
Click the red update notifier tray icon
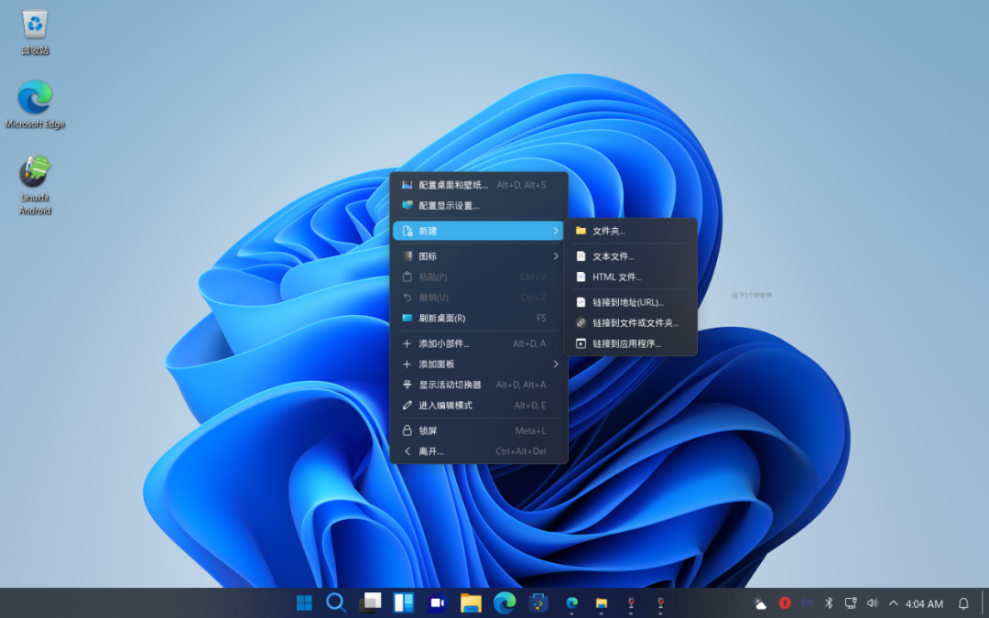coord(785,603)
